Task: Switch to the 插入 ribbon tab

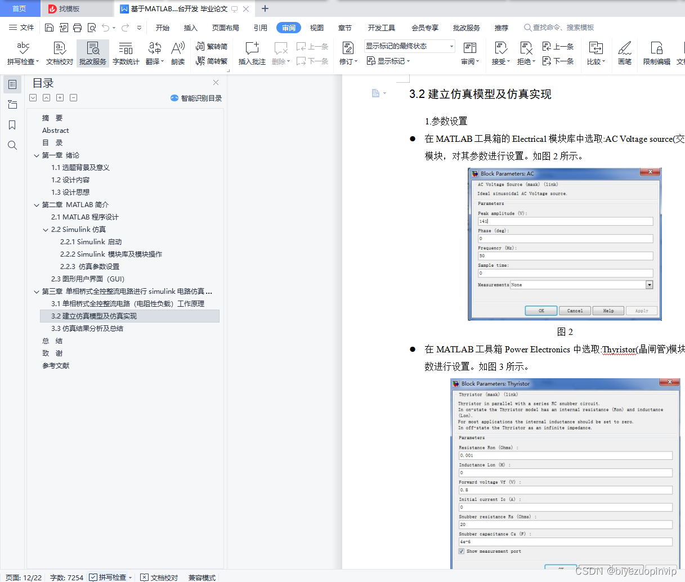Action: click(190, 27)
